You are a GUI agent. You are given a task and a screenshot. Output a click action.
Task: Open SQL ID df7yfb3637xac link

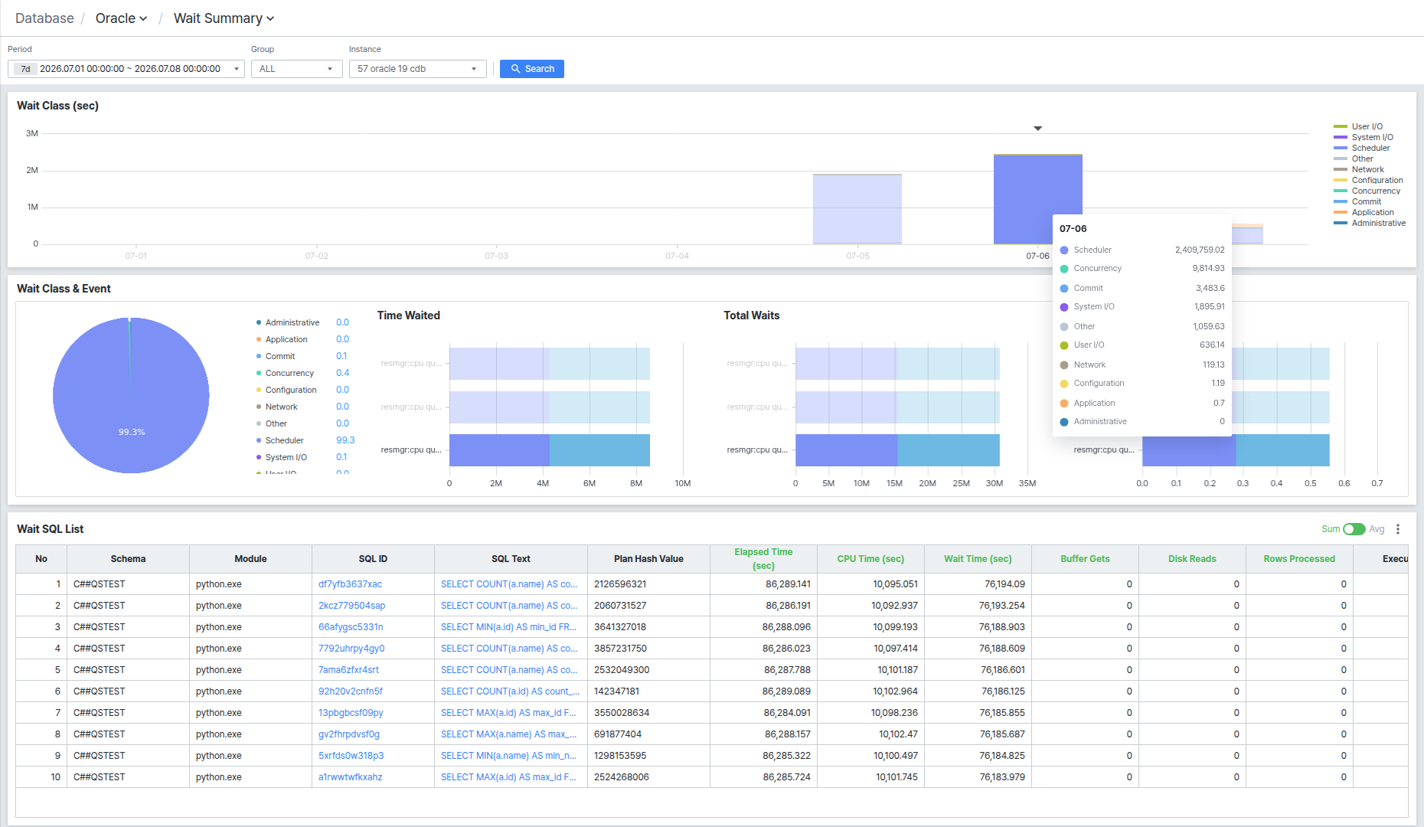(x=350, y=584)
